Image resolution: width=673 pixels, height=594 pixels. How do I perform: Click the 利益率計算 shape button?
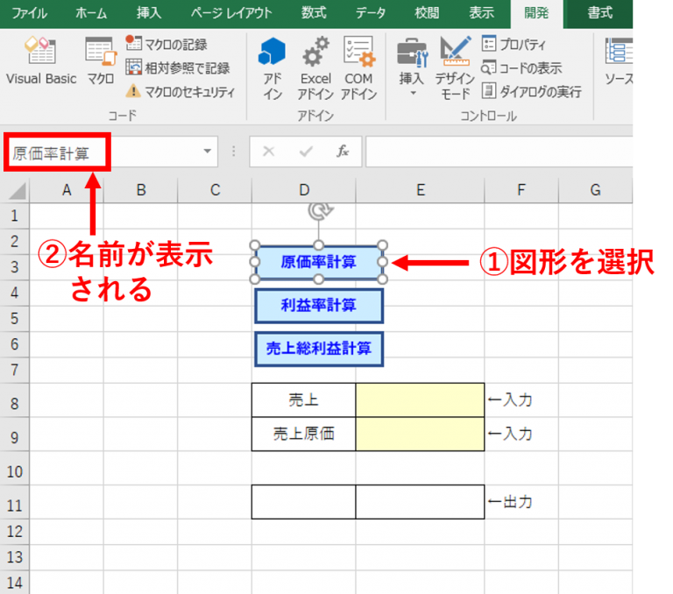319,305
